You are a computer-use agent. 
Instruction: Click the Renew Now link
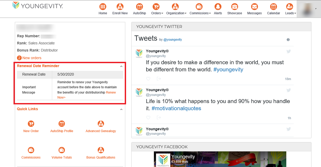pos(111,92)
